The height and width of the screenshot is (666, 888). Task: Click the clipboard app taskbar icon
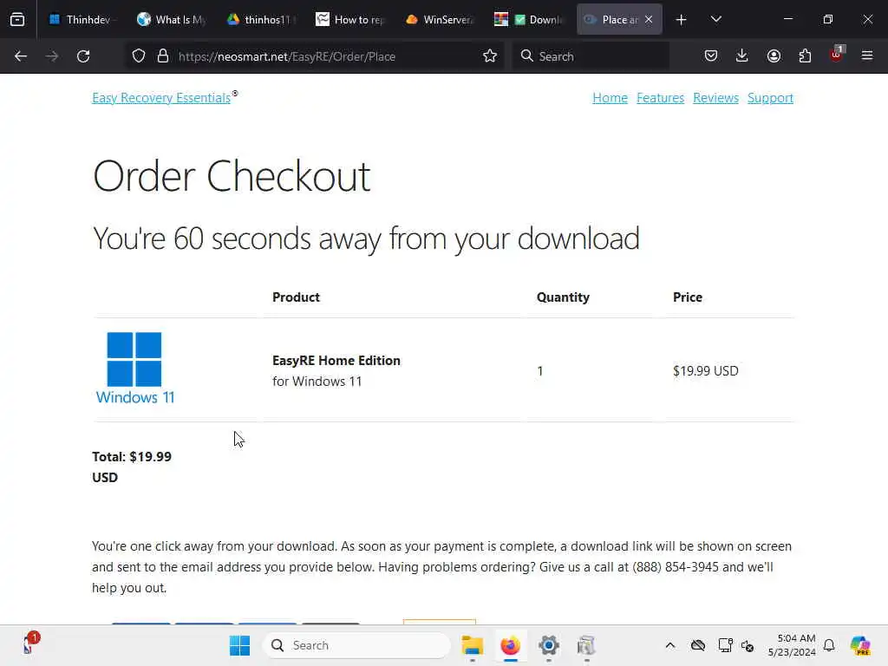587,645
